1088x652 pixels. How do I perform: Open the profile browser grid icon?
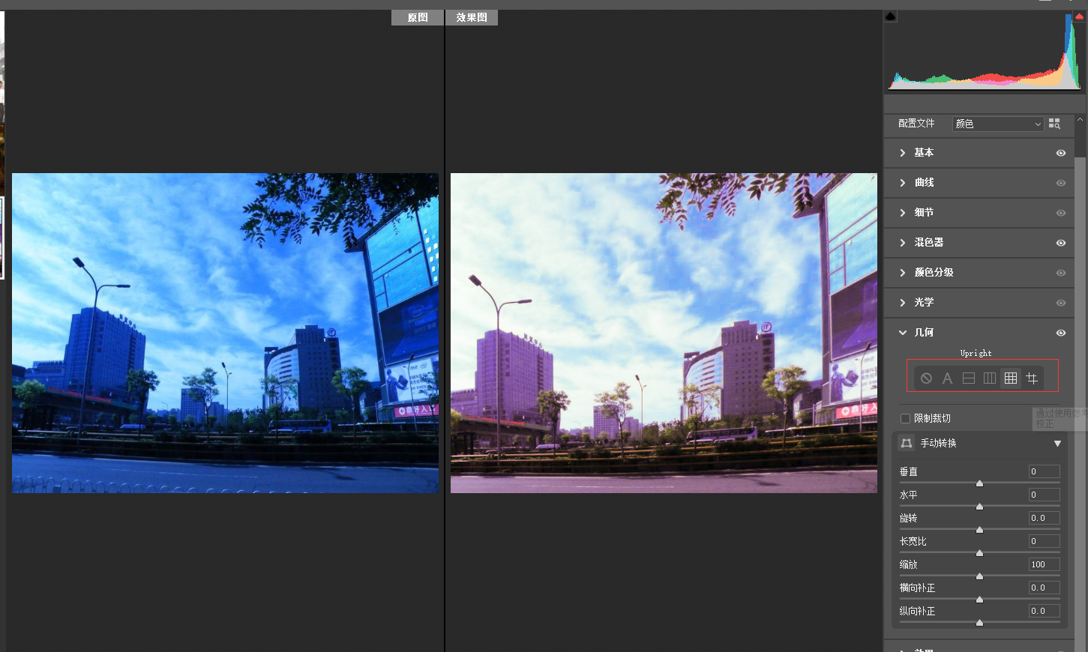coord(1054,124)
